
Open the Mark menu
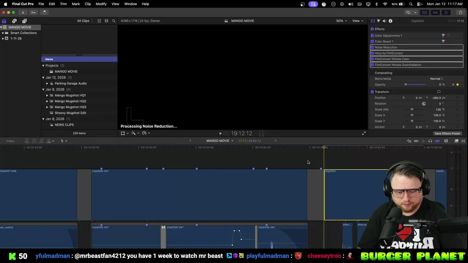(76, 4)
